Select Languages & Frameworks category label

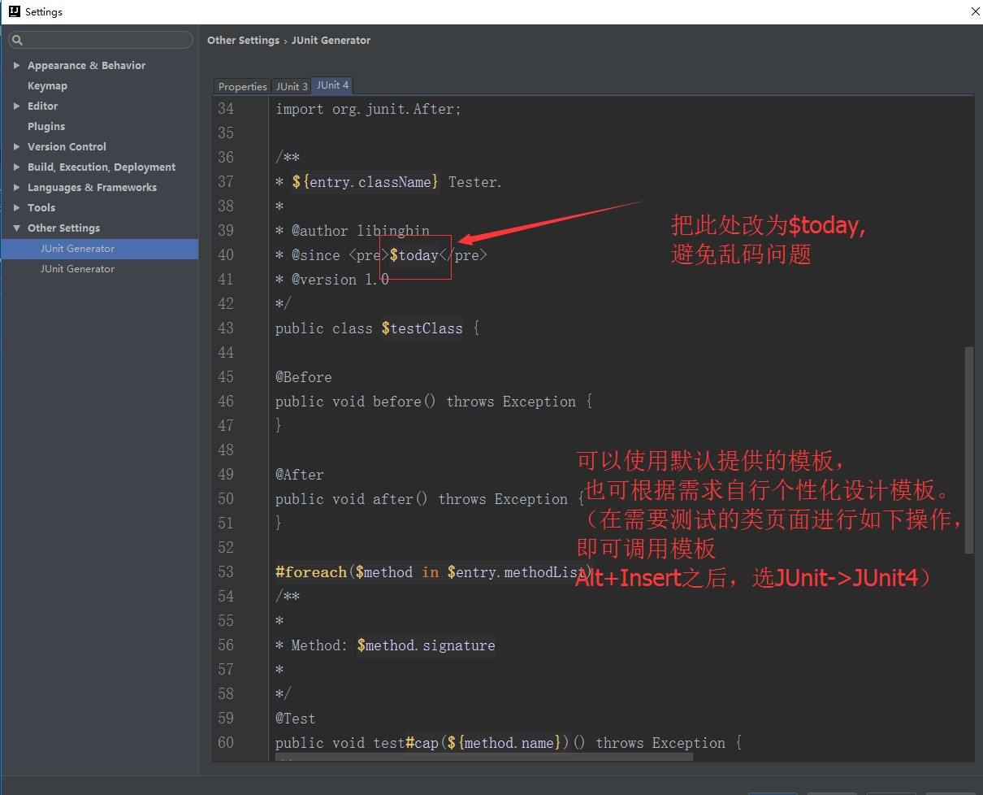pyautogui.click(x=92, y=187)
